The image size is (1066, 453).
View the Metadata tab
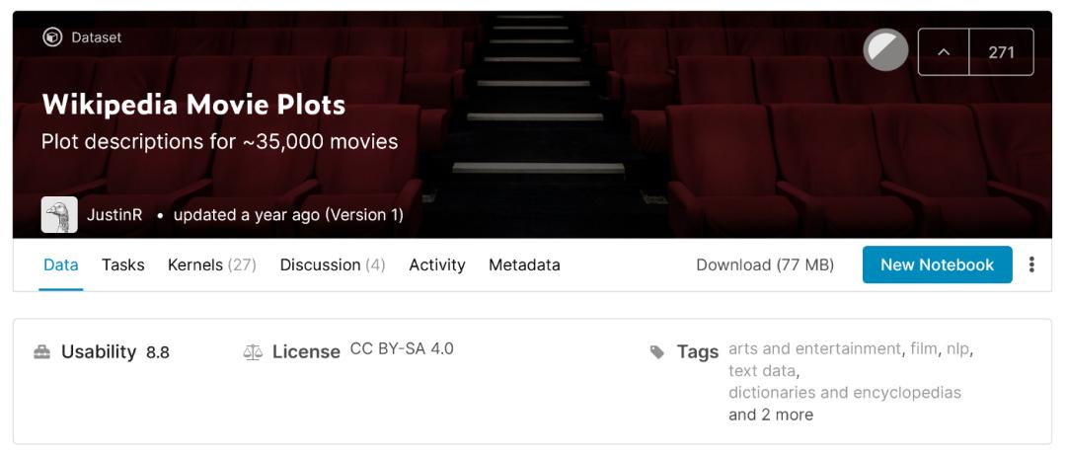[524, 264]
